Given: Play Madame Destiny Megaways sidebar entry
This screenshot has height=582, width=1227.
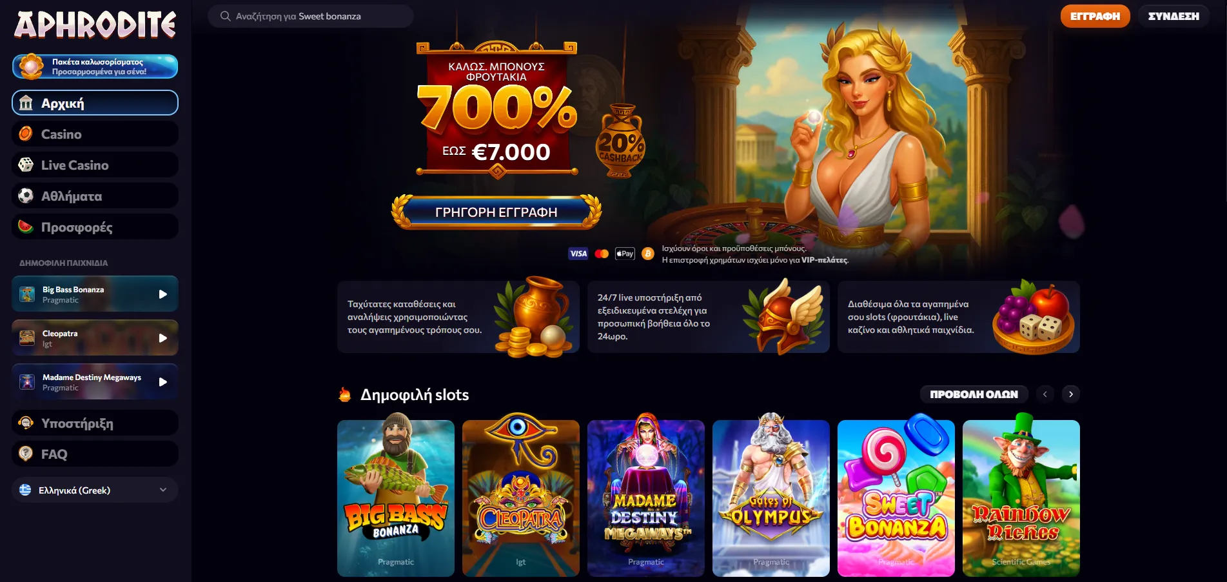Looking at the screenshot, I should click(x=95, y=382).
